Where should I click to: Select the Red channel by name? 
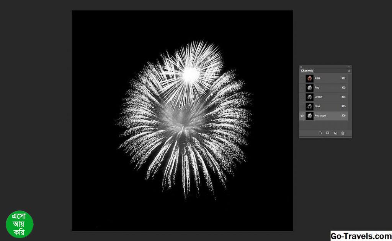[317, 88]
